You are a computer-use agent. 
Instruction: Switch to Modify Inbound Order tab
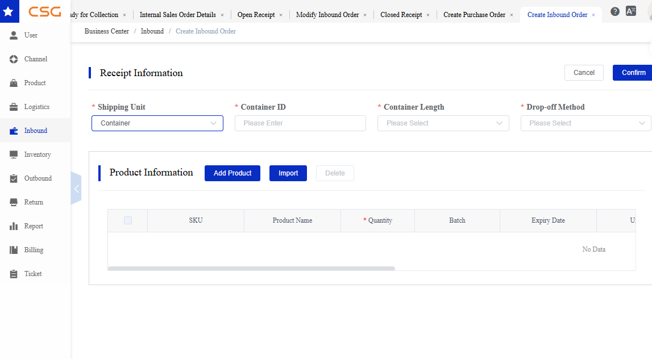coord(327,15)
